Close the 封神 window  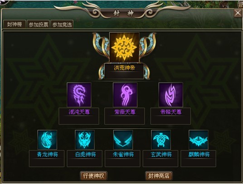pyautogui.click(x=238, y=13)
